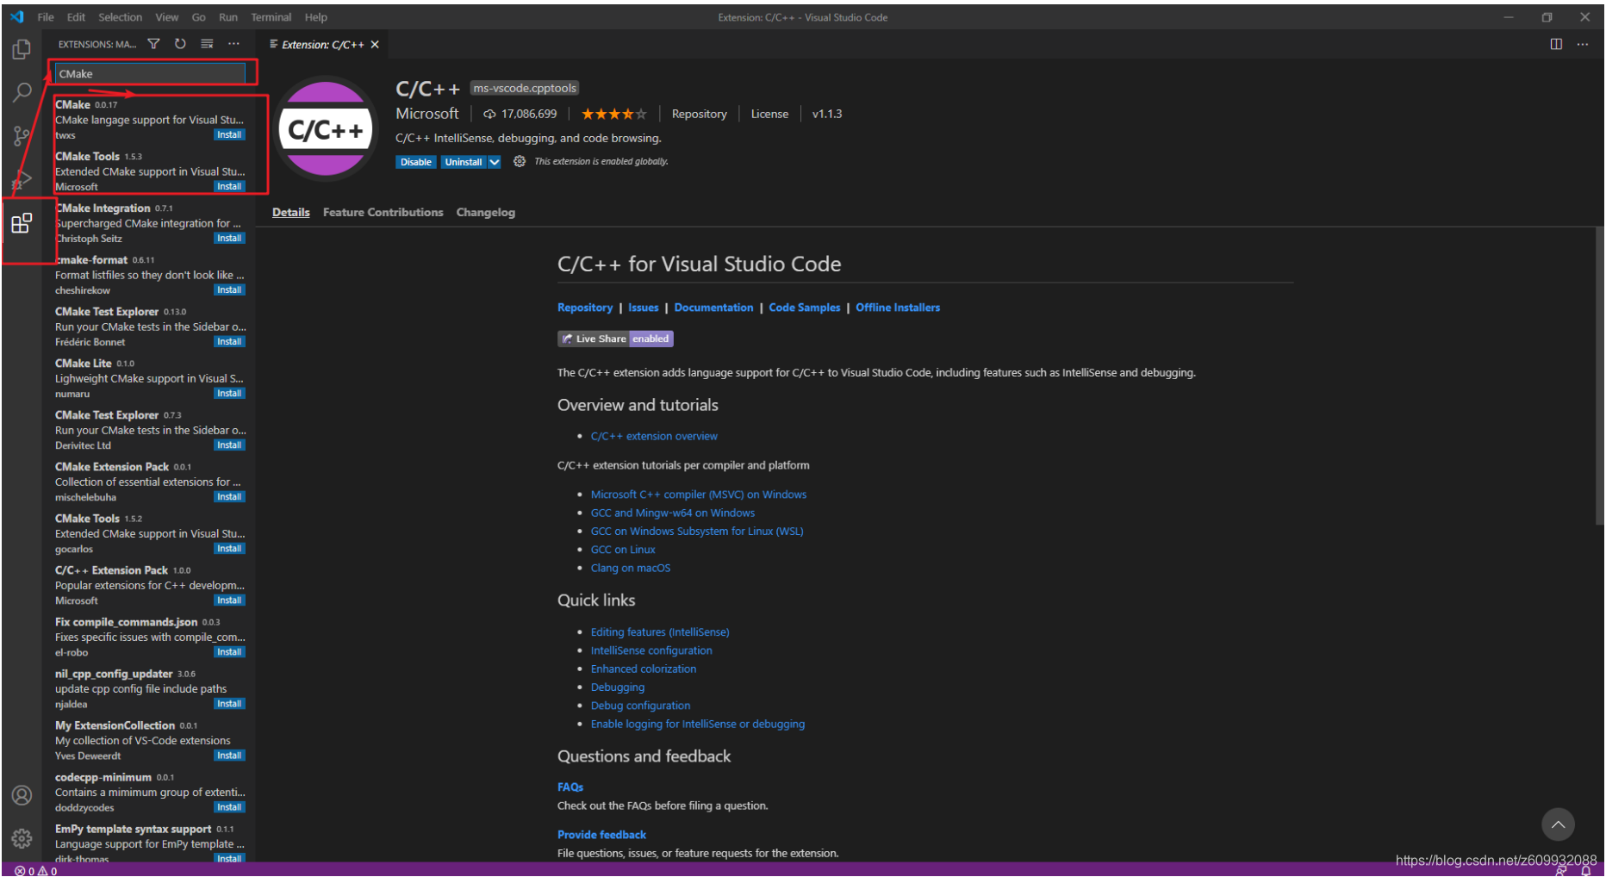The image size is (1606, 877).
Task: Switch to the Details tab
Action: pyautogui.click(x=291, y=212)
